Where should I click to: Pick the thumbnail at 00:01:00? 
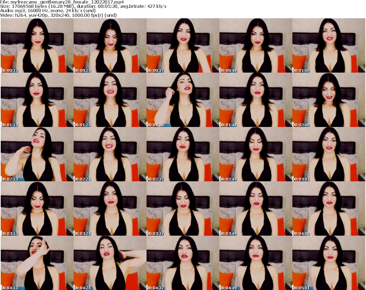329,45
